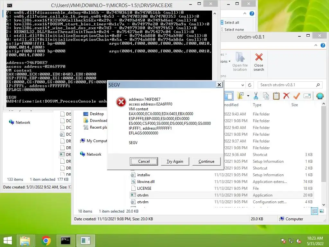Open dropdown arrow beside folder options icon
Viewport: 329px width, 247px height.
pyautogui.click(x=248, y=96)
